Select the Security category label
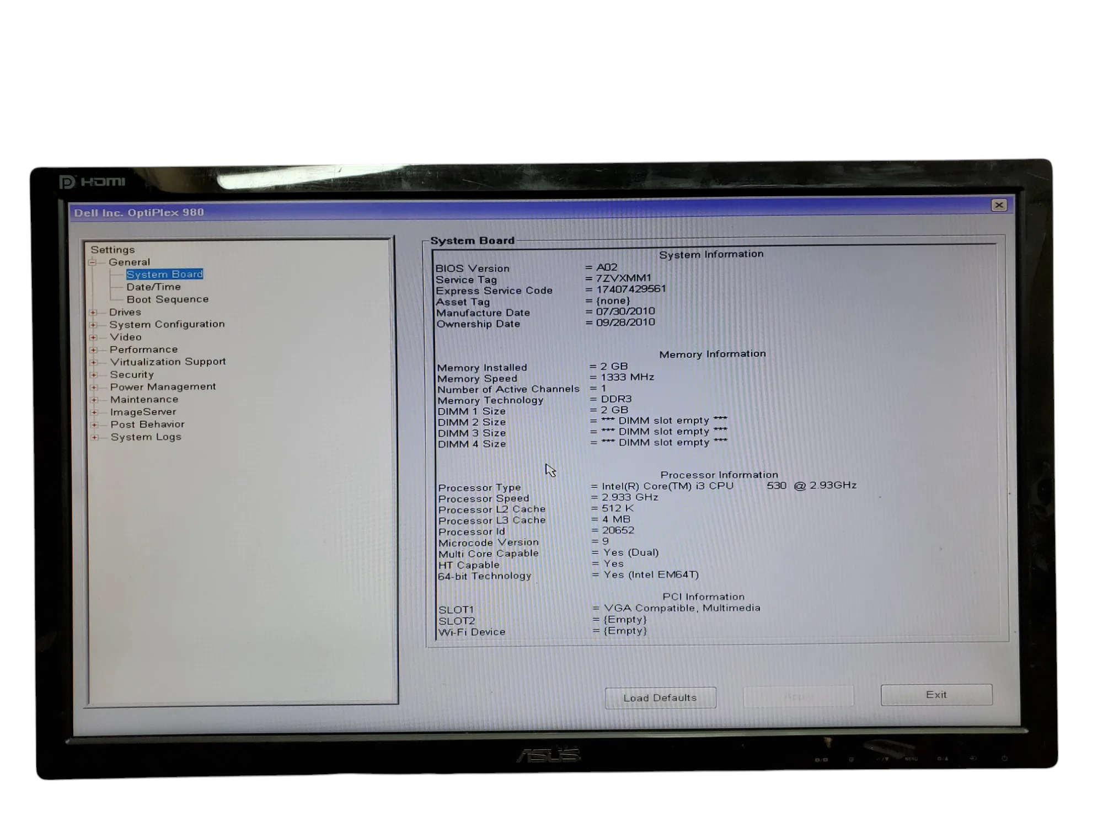The height and width of the screenshot is (827, 1103). tap(132, 374)
